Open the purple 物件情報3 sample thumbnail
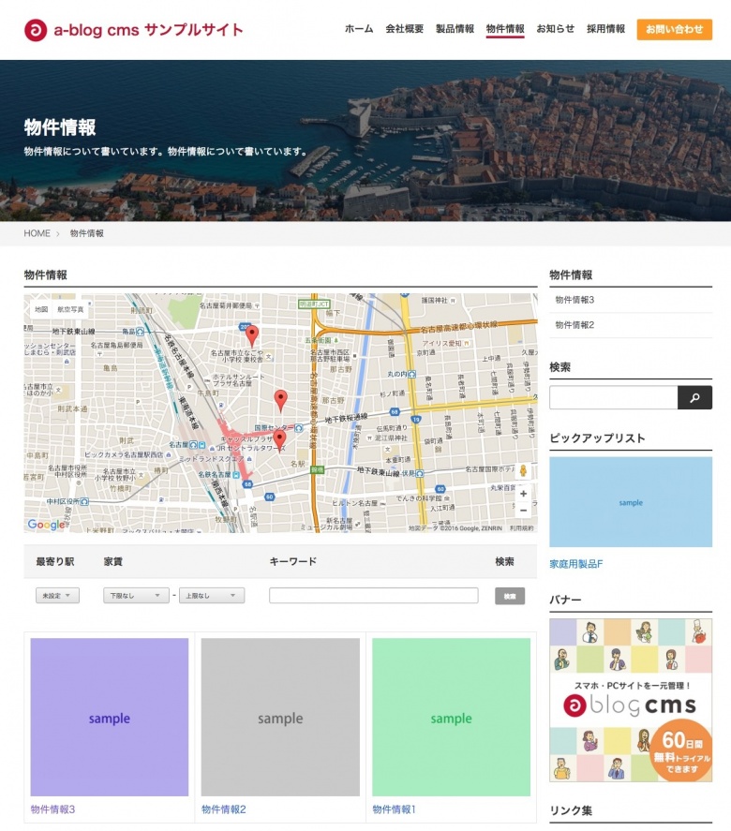The width and height of the screenshot is (731, 831). point(110,718)
